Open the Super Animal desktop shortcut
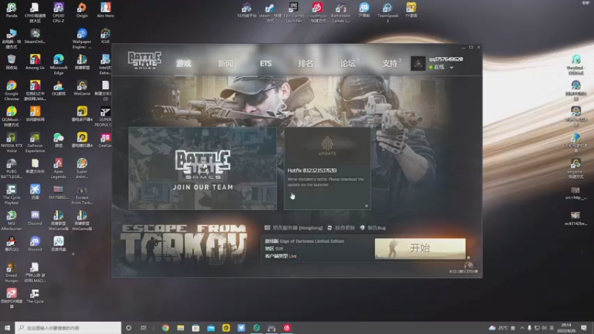Image resolution: width=594 pixels, height=334 pixels. pos(82,168)
